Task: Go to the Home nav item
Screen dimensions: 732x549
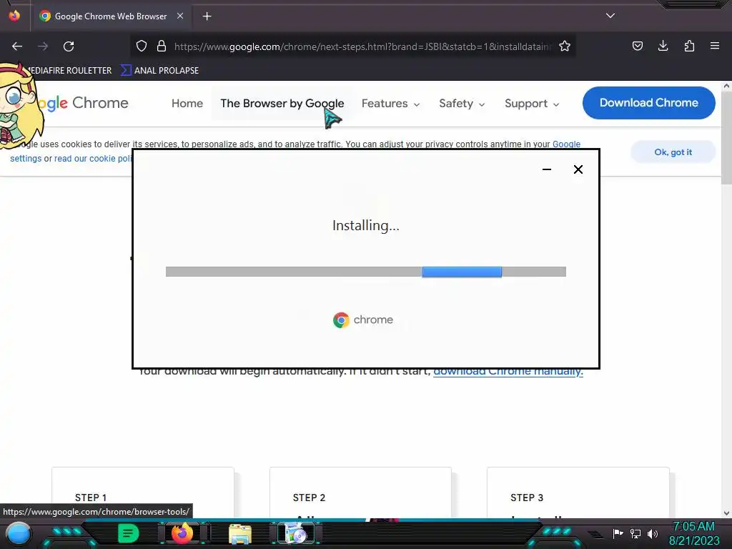Action: coord(187,103)
